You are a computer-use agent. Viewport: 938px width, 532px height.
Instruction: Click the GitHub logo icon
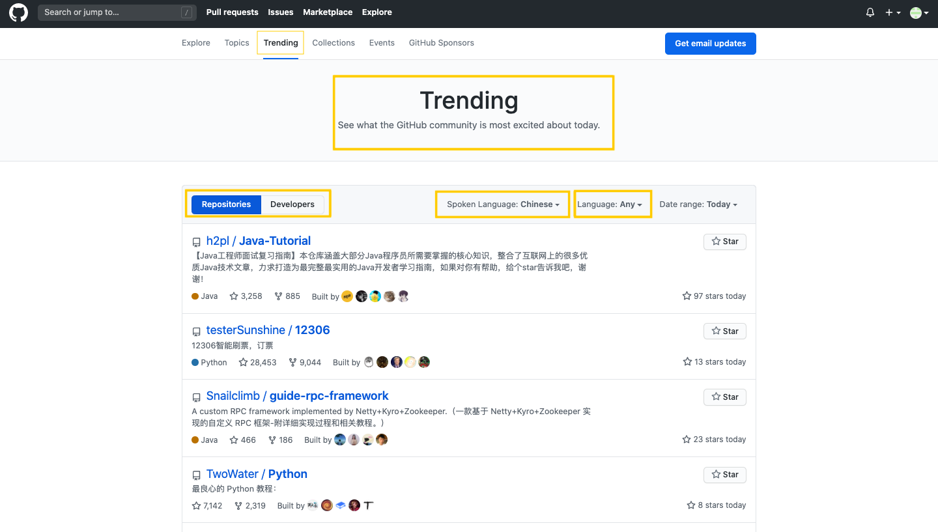tap(18, 12)
